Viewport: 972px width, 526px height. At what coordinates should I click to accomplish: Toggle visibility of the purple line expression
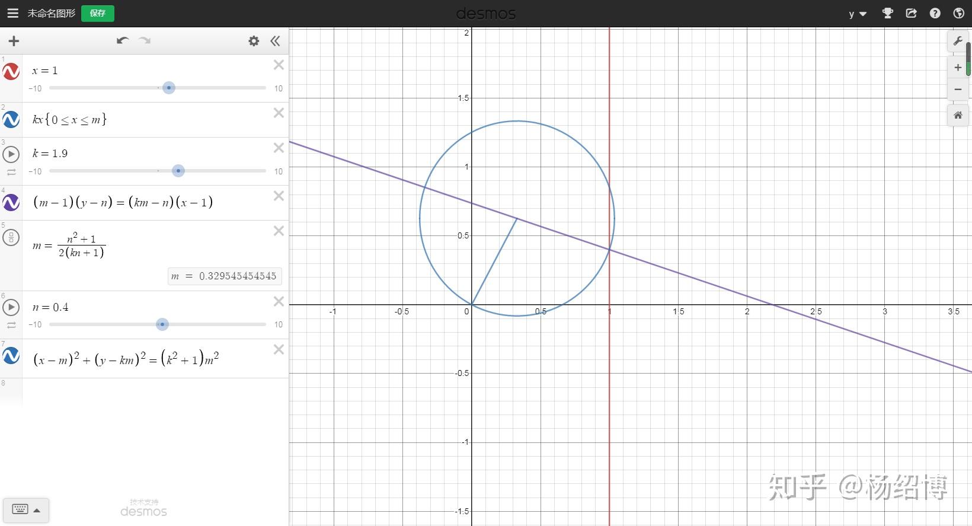point(11,203)
